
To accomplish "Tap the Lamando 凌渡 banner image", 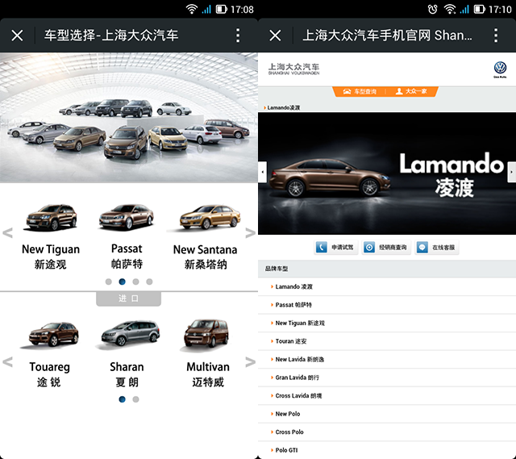I will 387,173.
